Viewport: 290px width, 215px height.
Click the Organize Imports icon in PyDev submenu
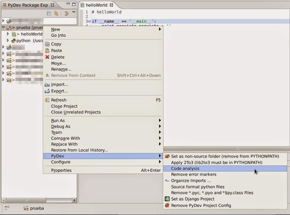coord(167,180)
